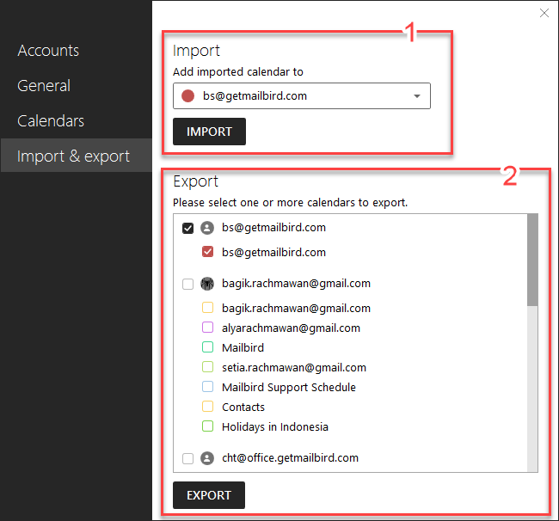Click the export list scrollbar thumb
Viewport: 559px width, 521px height.
coord(532,260)
